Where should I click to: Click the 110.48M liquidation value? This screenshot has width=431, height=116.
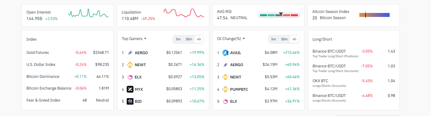click(x=130, y=18)
